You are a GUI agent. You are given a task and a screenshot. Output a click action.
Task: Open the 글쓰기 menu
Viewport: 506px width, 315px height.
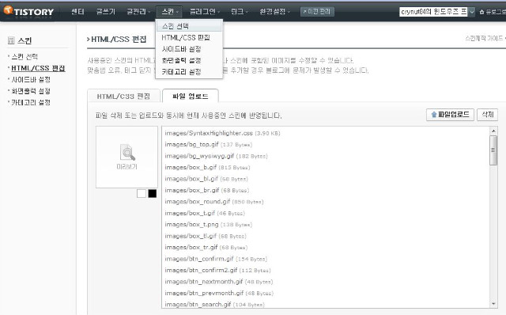click(x=105, y=12)
